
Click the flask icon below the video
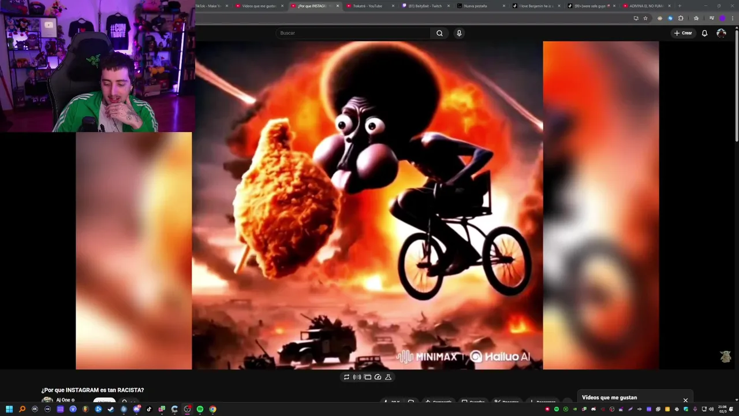(x=388, y=377)
